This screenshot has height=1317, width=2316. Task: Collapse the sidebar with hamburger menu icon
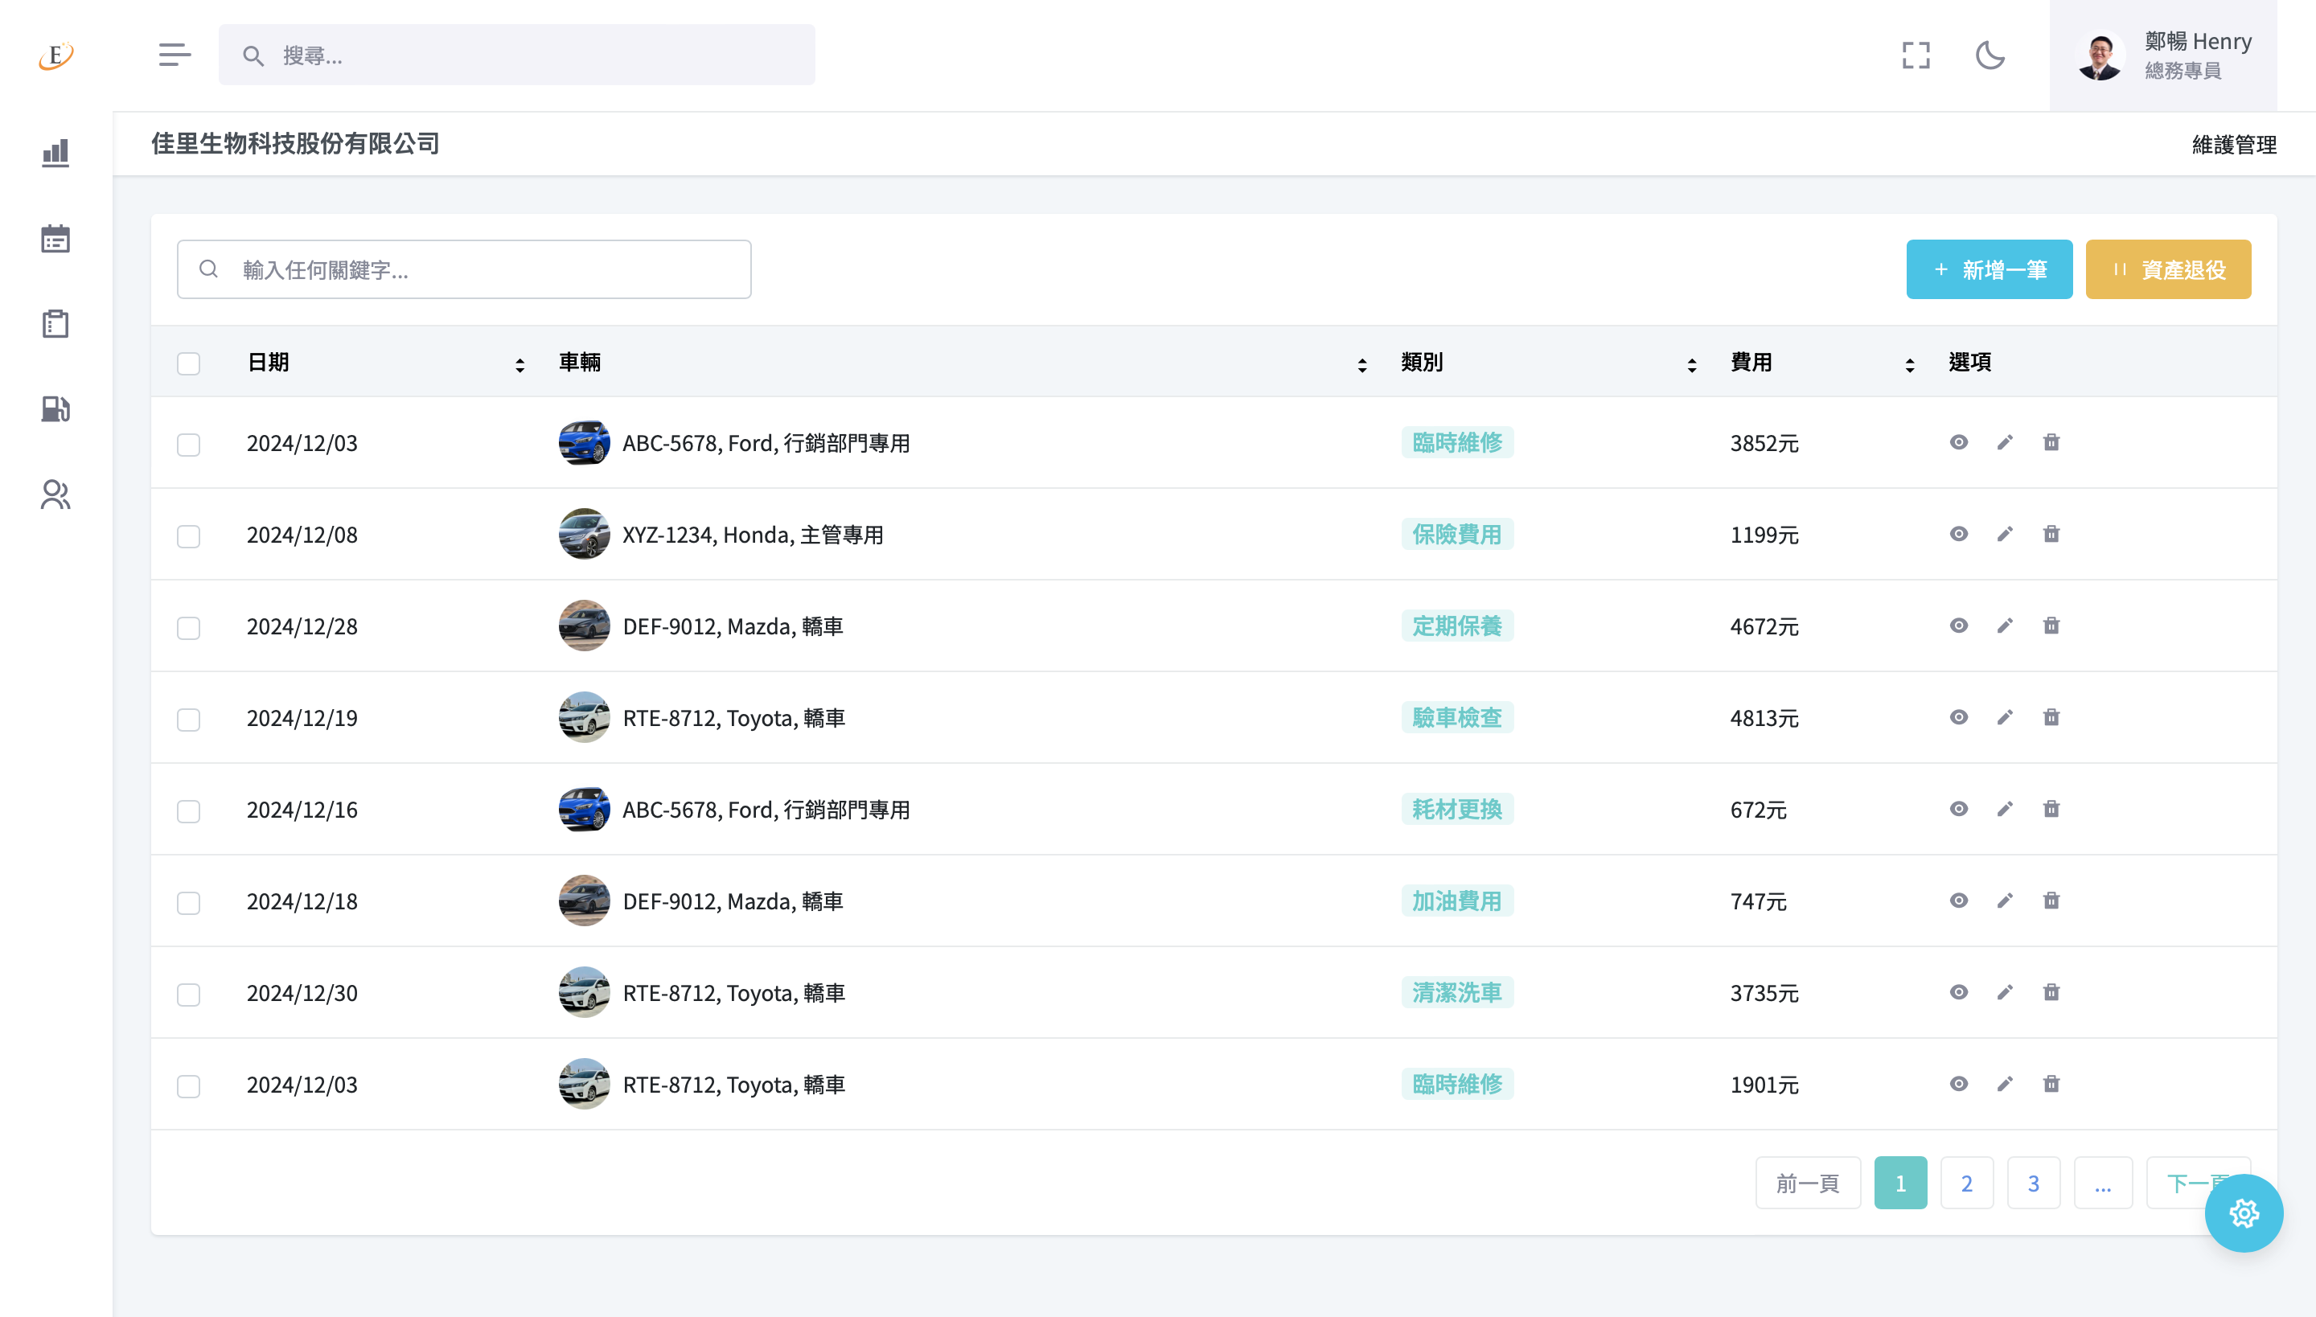[x=175, y=55]
